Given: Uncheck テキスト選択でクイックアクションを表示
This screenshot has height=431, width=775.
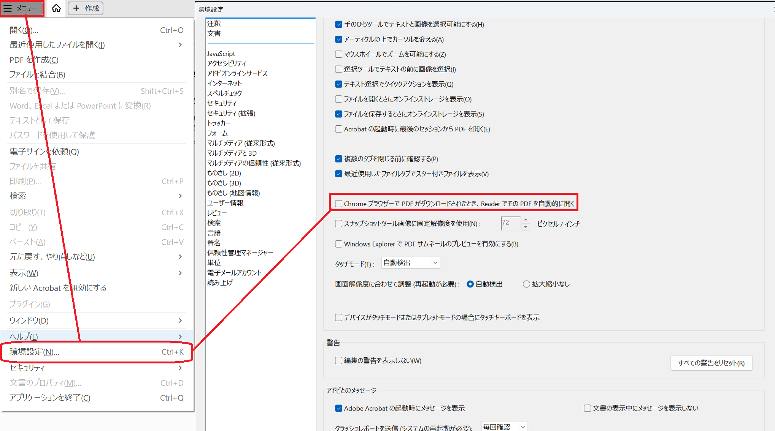Looking at the screenshot, I should click(x=338, y=84).
